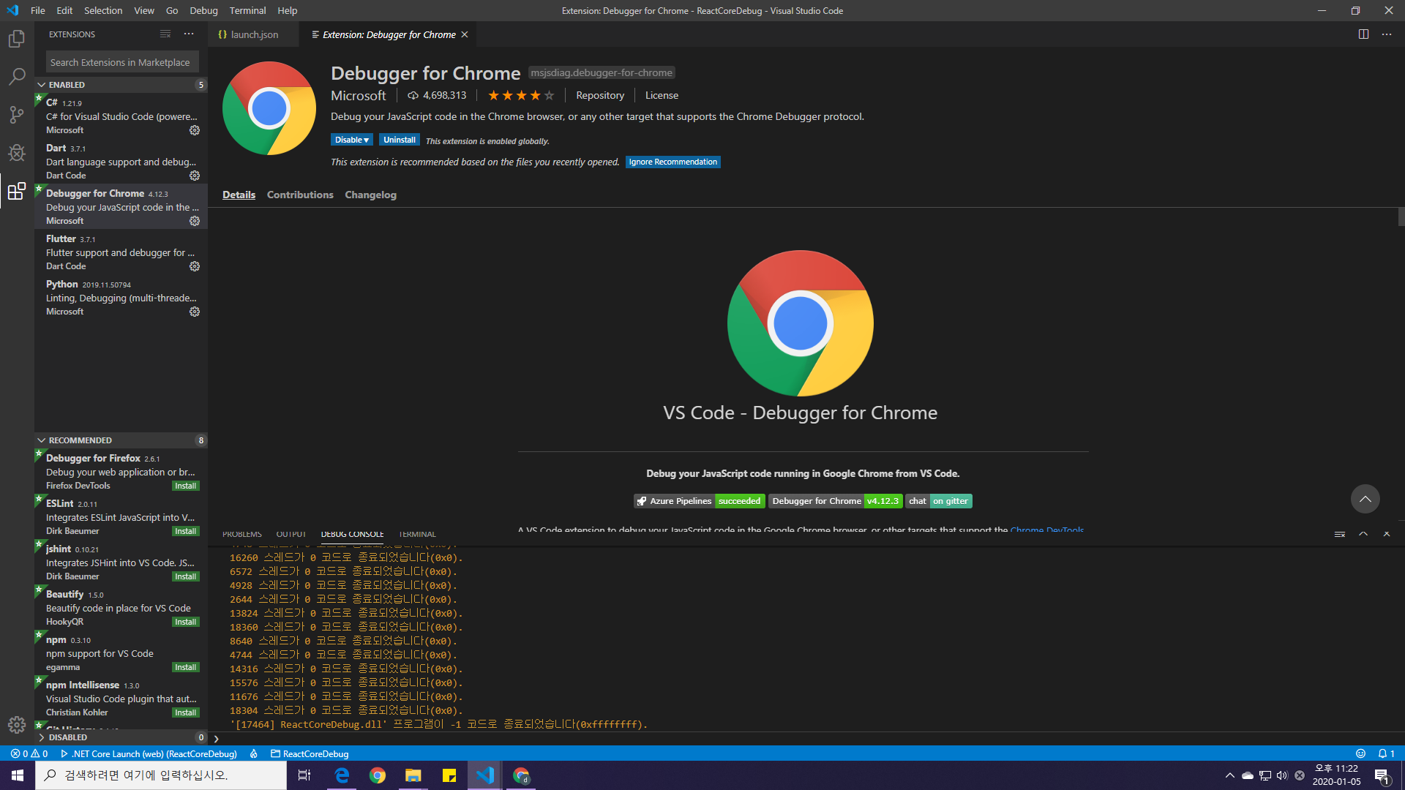Open Source Control view icon
The width and height of the screenshot is (1405, 790).
point(17,115)
